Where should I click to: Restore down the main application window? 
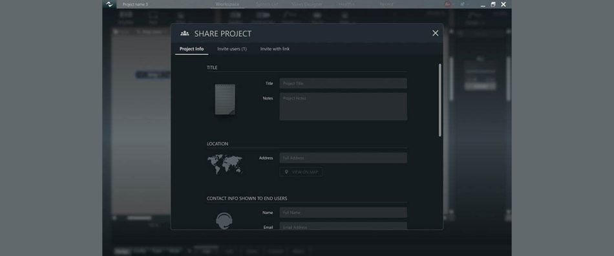(493, 5)
